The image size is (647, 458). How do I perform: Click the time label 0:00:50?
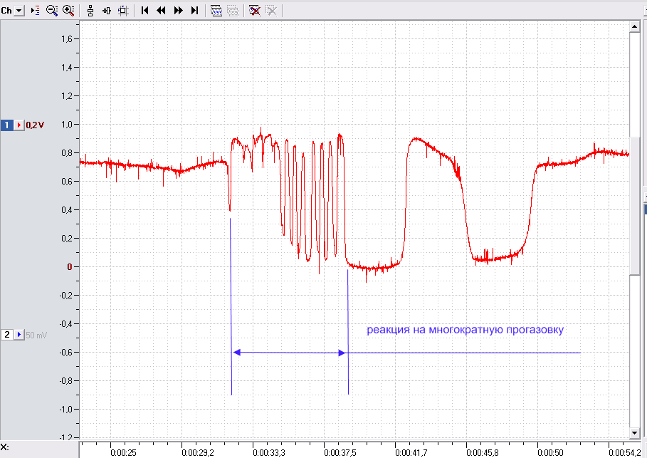point(550,453)
